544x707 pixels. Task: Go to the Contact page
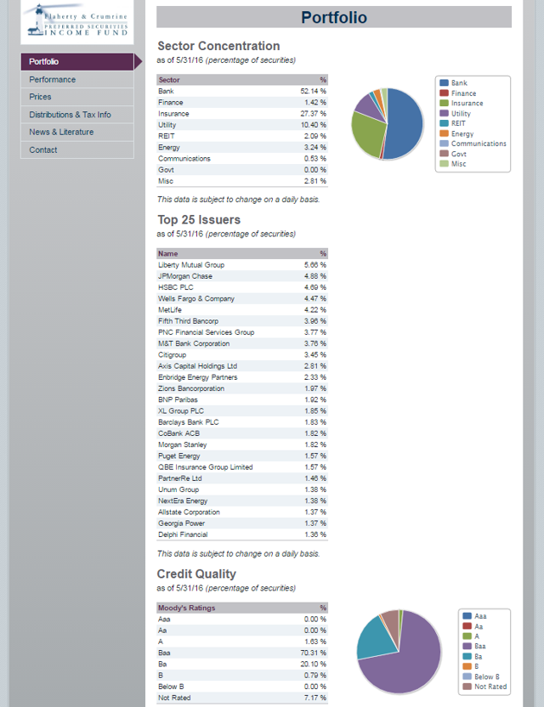click(x=77, y=150)
